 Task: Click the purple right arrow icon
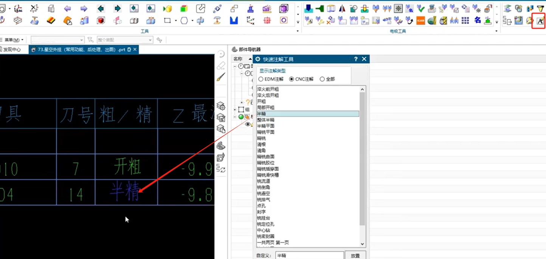(x=84, y=9)
